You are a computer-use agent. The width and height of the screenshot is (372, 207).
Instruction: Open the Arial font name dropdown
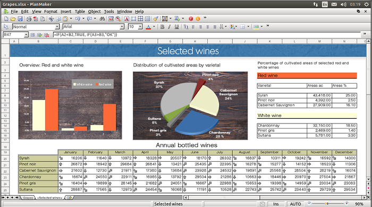pyautogui.click(x=122, y=27)
